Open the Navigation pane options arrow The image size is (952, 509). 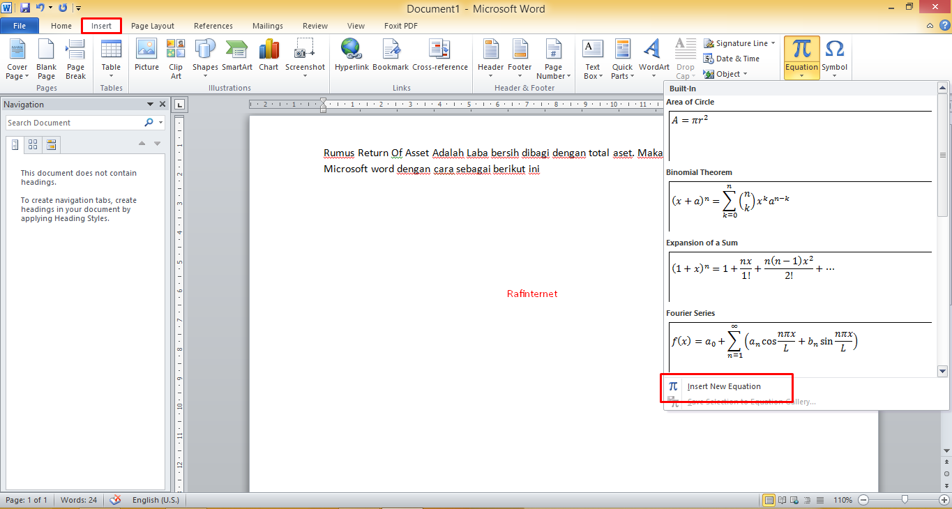pyautogui.click(x=150, y=105)
